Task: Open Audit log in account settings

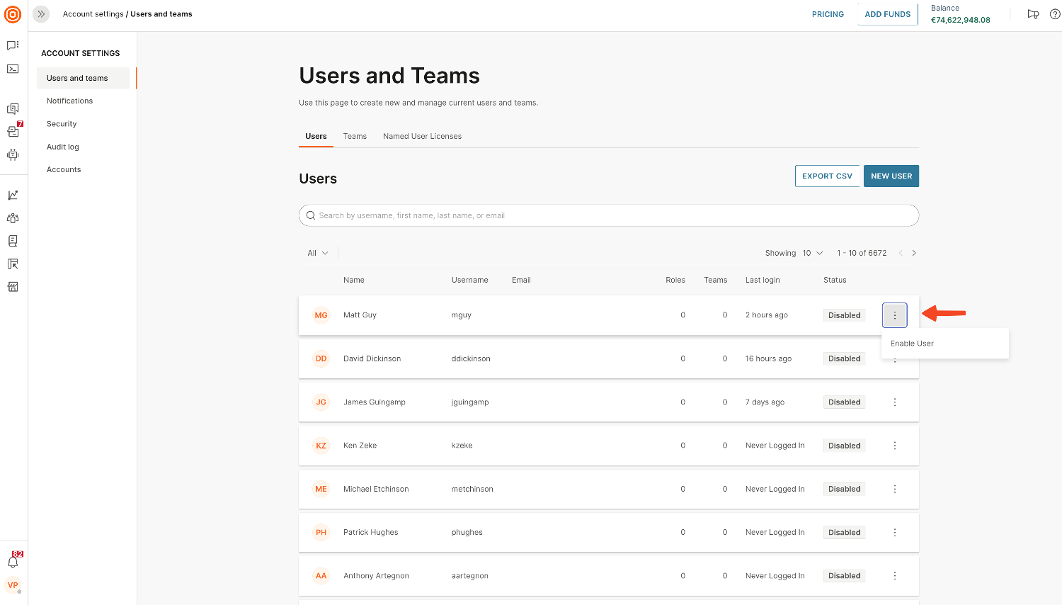Action: coord(63,147)
